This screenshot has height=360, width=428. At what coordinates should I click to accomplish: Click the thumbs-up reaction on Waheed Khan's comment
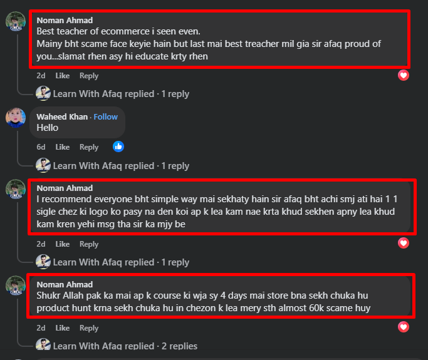tap(118, 147)
